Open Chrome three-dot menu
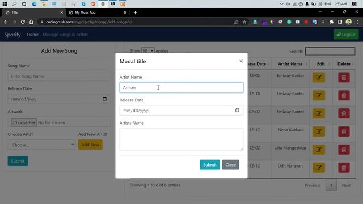This screenshot has width=363, height=204. (x=357, y=22)
